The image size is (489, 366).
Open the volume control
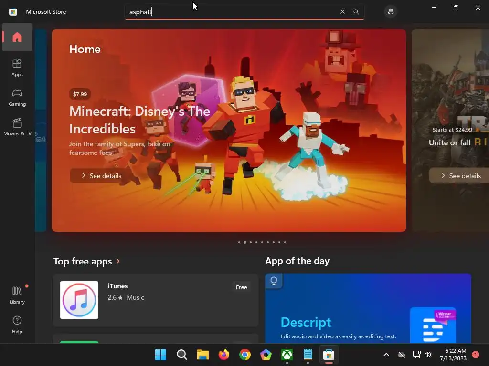pyautogui.click(x=428, y=355)
